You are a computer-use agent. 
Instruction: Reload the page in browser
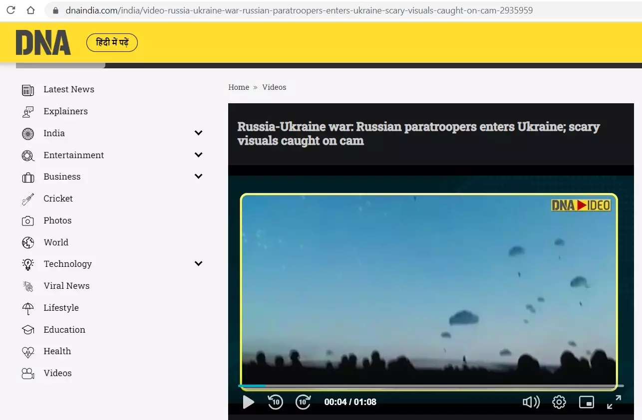tap(11, 10)
